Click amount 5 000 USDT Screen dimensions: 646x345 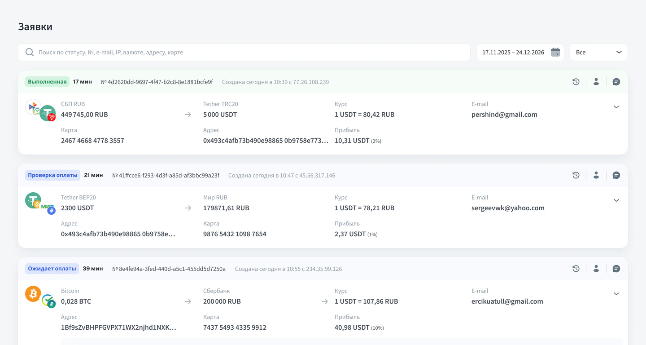[220, 115]
